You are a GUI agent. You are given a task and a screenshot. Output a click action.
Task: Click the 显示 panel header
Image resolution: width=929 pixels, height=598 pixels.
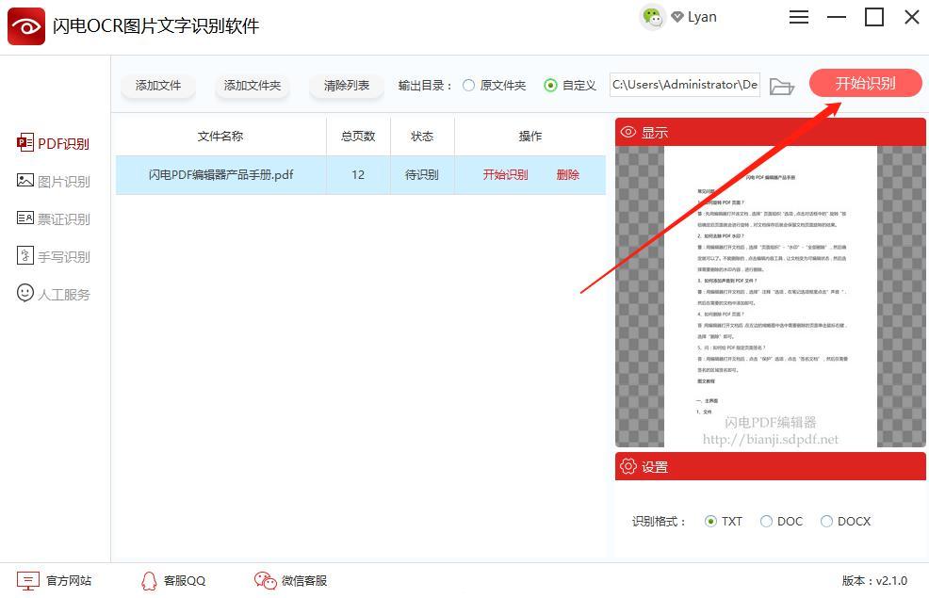pos(770,132)
